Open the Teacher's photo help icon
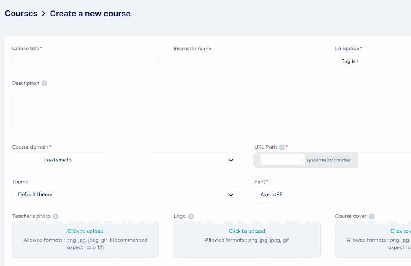 coord(57,216)
